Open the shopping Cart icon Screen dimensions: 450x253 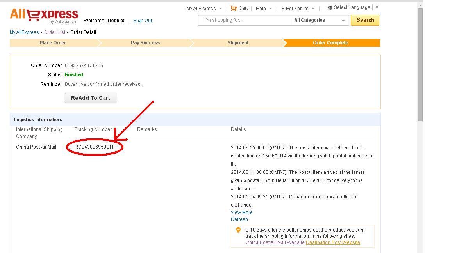click(x=234, y=8)
